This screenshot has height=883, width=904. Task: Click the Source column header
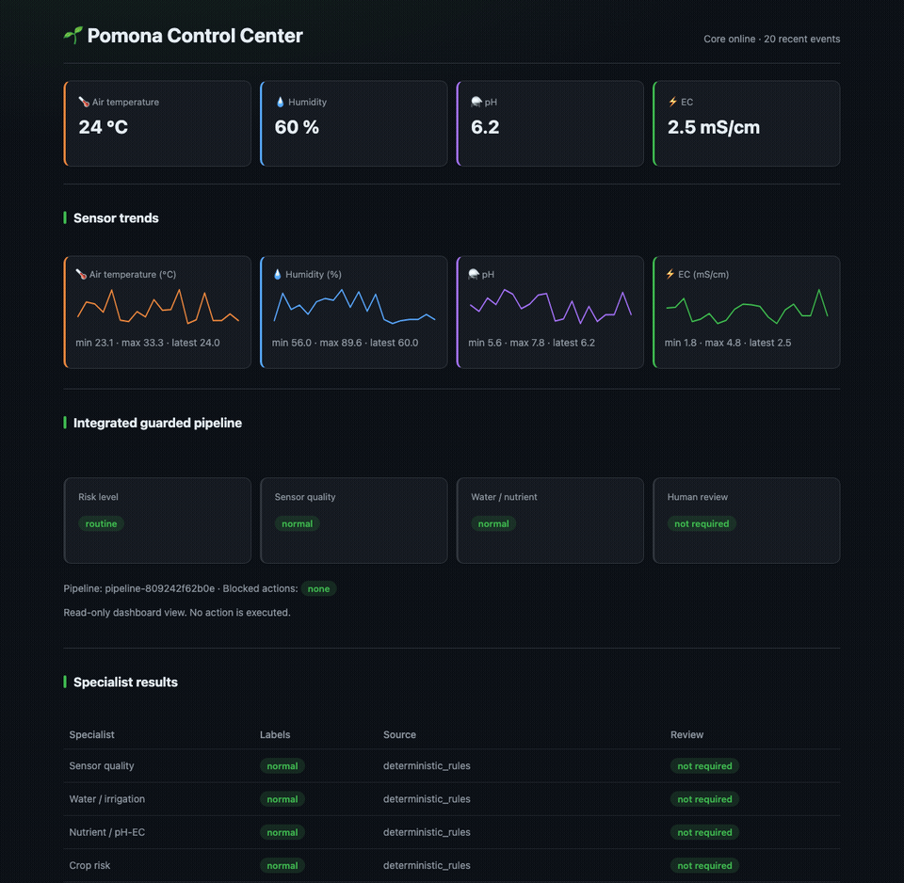click(399, 734)
